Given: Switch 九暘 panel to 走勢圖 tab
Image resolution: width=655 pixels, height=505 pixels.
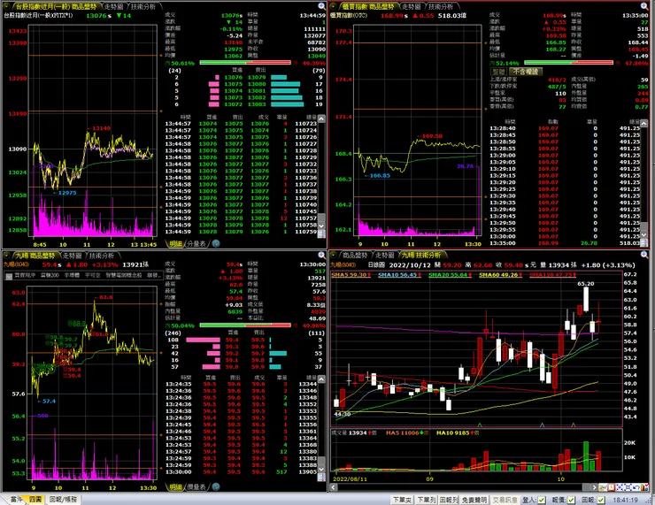Looking at the screenshot, I should [72, 256].
